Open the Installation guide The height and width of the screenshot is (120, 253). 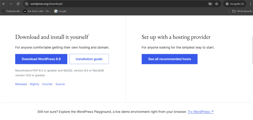[89, 59]
